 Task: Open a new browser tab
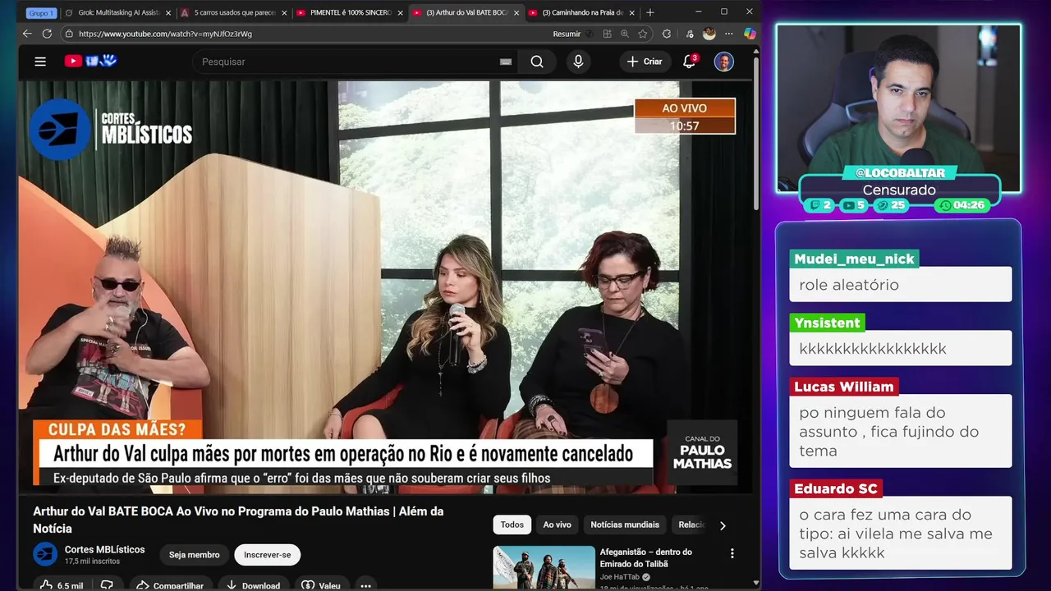tap(650, 12)
